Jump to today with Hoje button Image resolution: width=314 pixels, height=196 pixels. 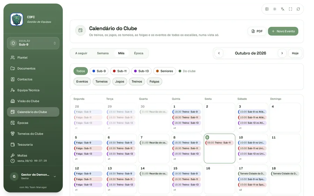tap(295, 53)
